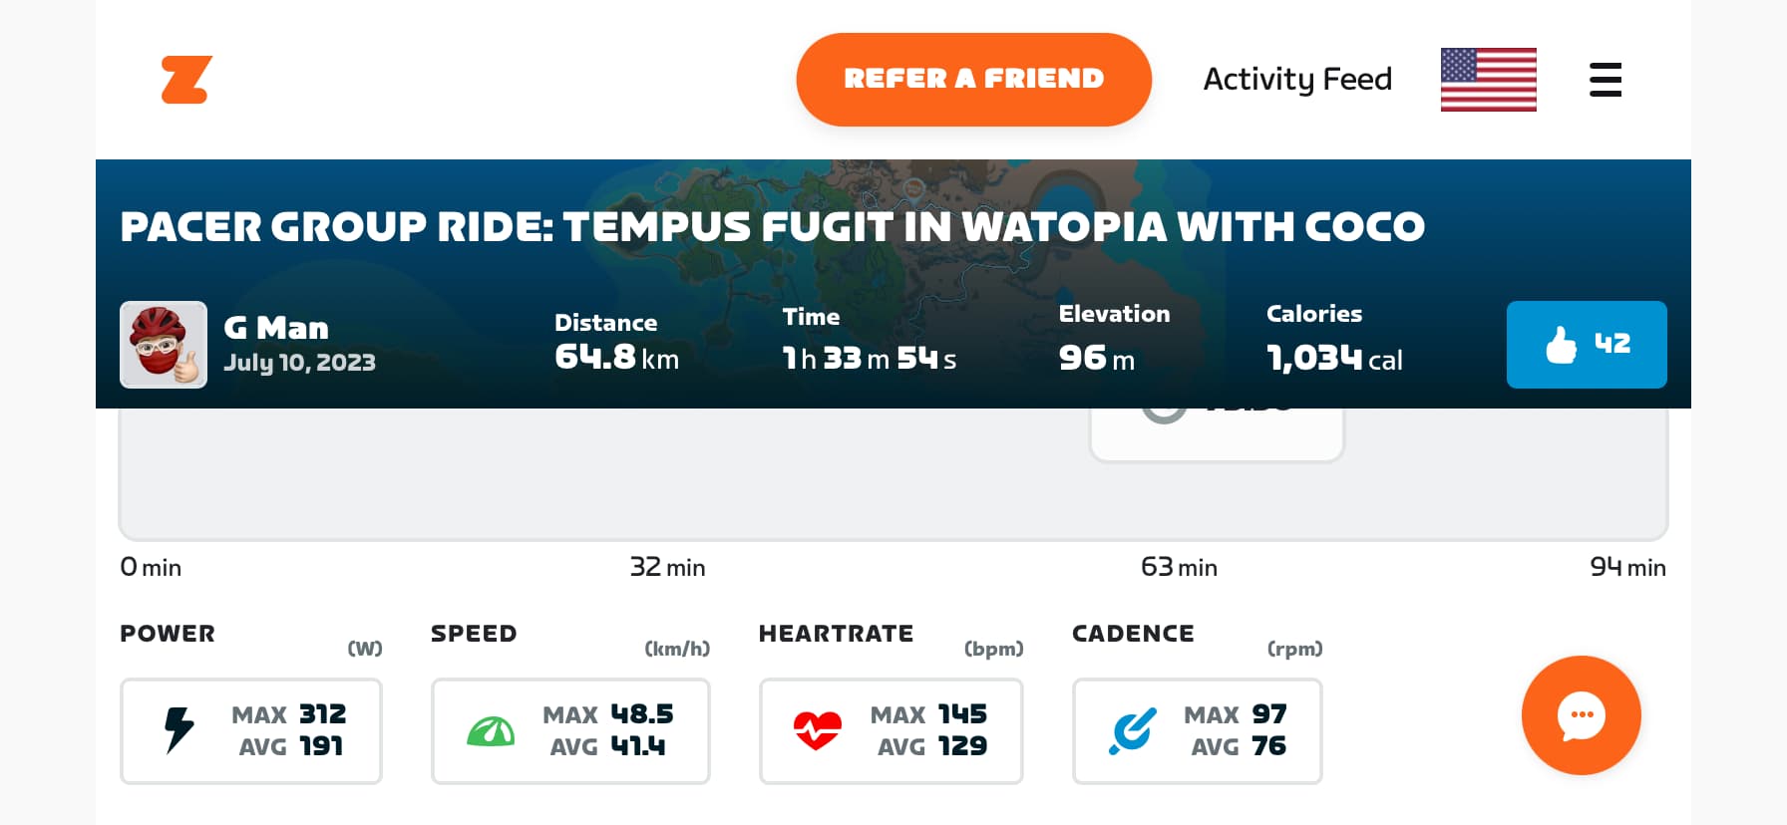Click the Refer a Friend button
1787x825 pixels.
974,80
